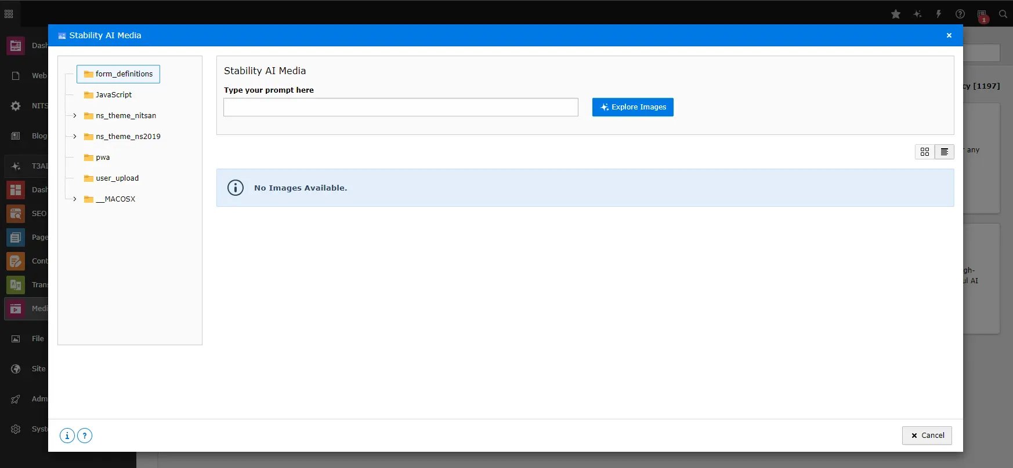This screenshot has width=1013, height=468.
Task: Click the Cancel button
Action: [x=927, y=436]
